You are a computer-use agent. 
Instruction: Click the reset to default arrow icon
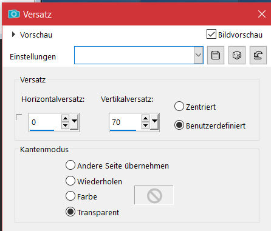[x=258, y=55]
